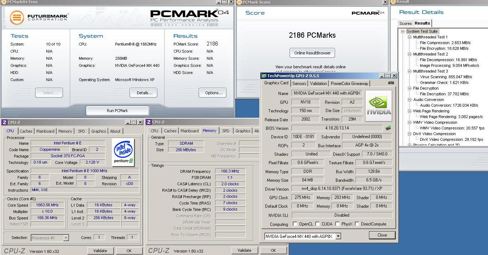Screen dimensions: 488x255
Task: Click the NVIDIA logo in GPU-Z
Action: pyautogui.click(x=379, y=106)
